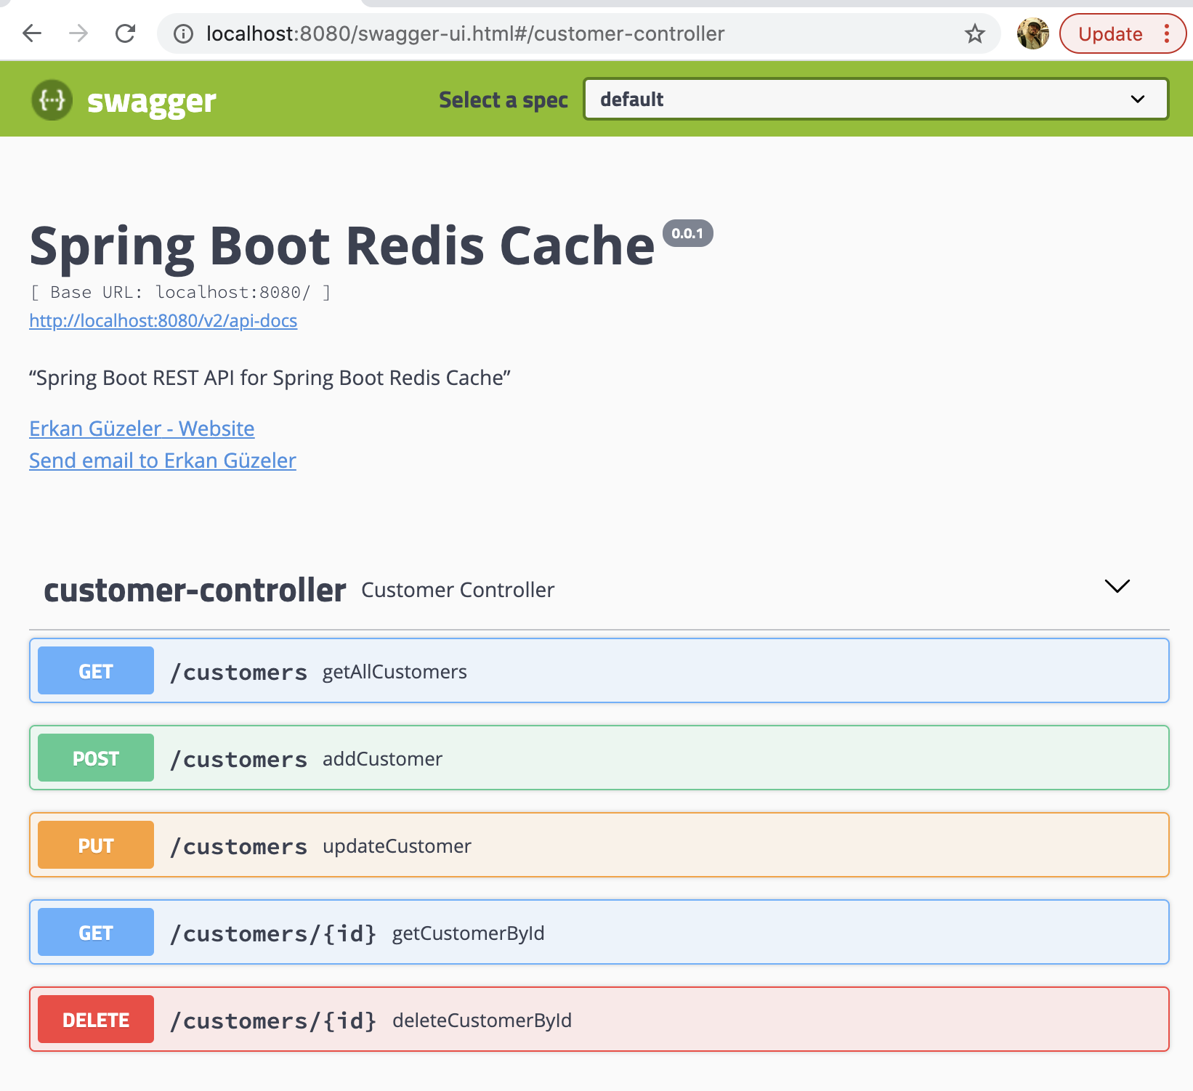Click the Update button in Chrome
Screen dimensions: 1193x1091
tap(1109, 34)
